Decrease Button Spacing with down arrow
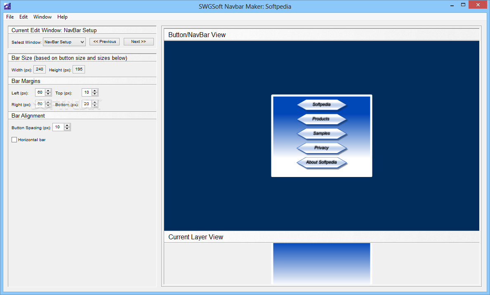 point(67,129)
